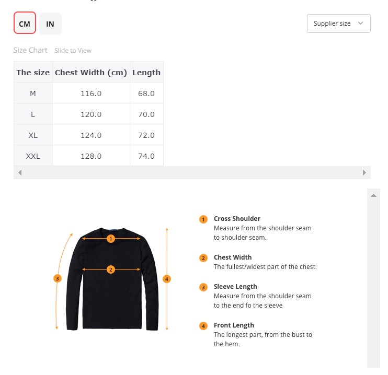Click the Chest Width (cm) column header
Screen dimensions: 388x375
click(91, 73)
